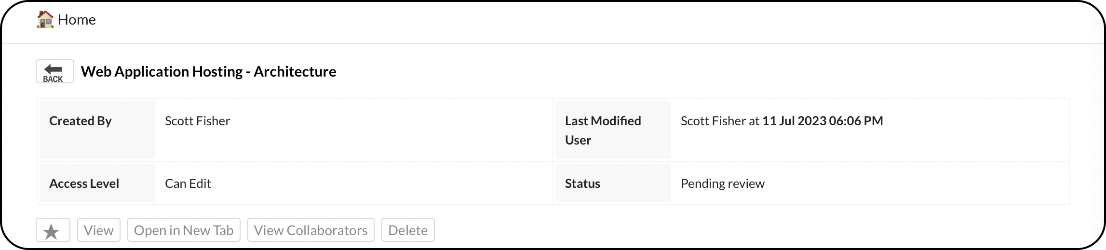The height and width of the screenshot is (250, 1106).
Task: Click Scott Fisher in the last modified field
Action: (x=713, y=121)
